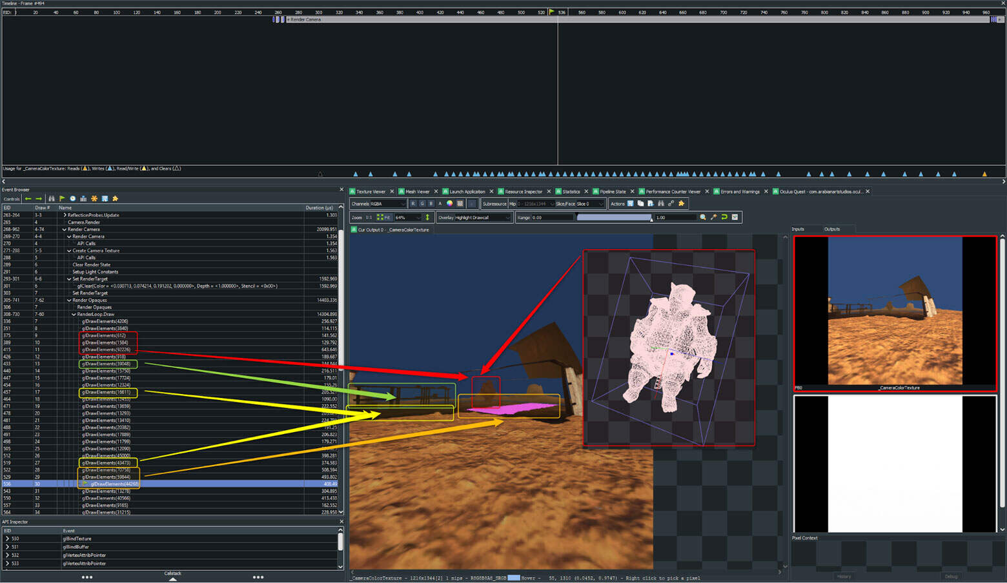The width and height of the screenshot is (1007, 583).
Task: Click the green bookmark flag icon
Action: [62, 199]
